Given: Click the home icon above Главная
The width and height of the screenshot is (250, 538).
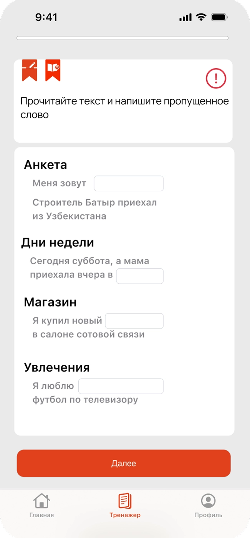Looking at the screenshot, I should click(x=42, y=501).
